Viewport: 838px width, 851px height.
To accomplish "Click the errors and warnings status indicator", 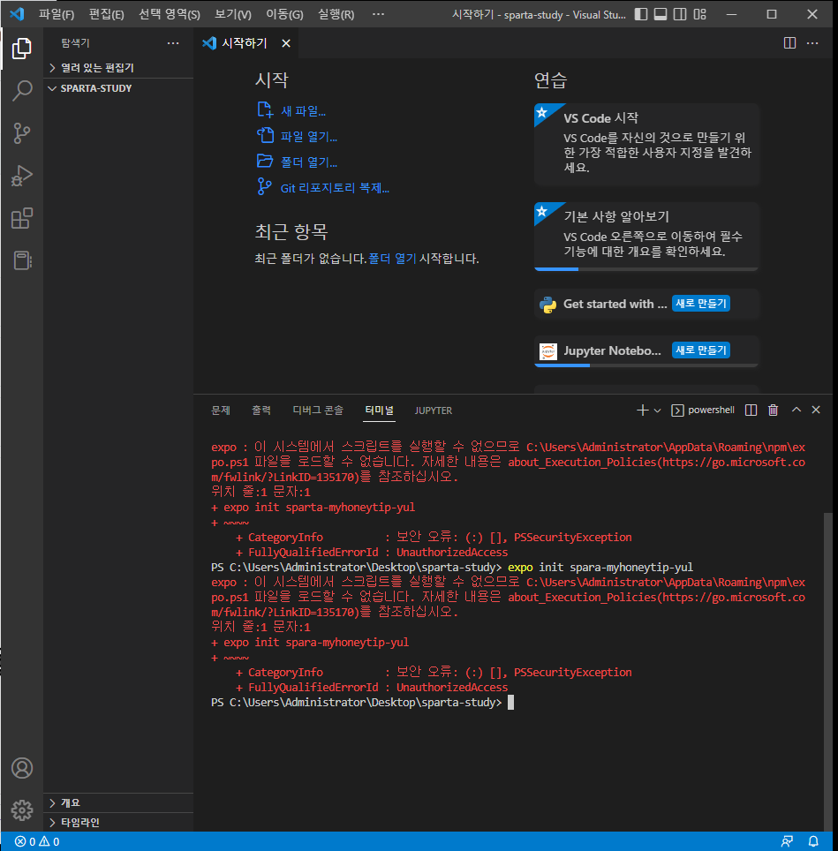I will click(x=37, y=842).
